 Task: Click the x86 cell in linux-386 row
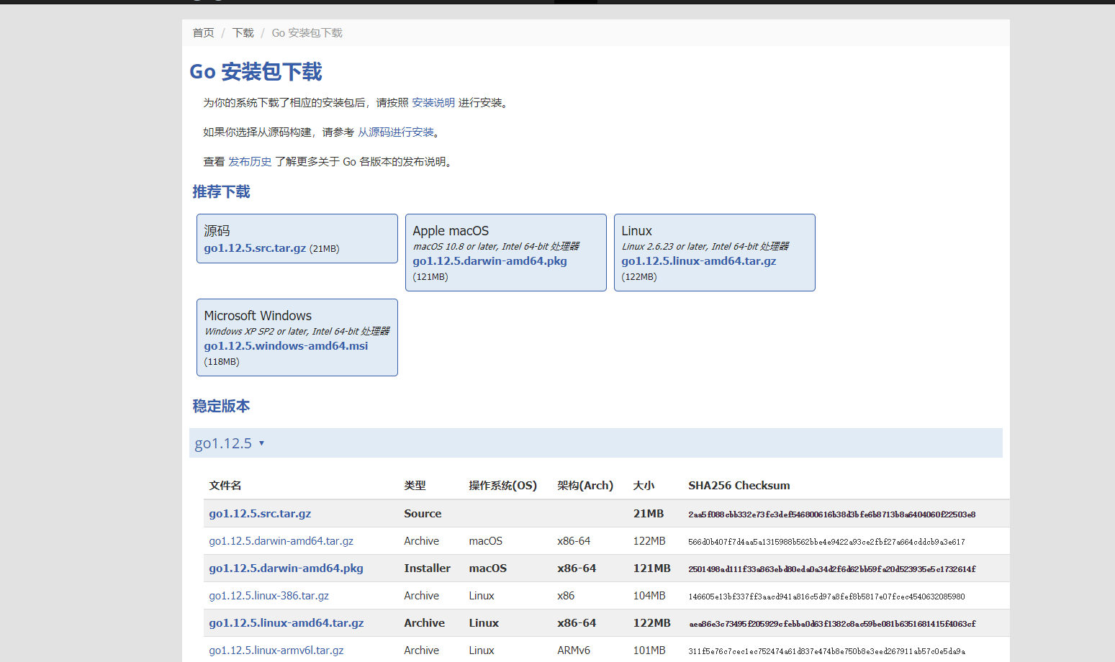click(565, 596)
